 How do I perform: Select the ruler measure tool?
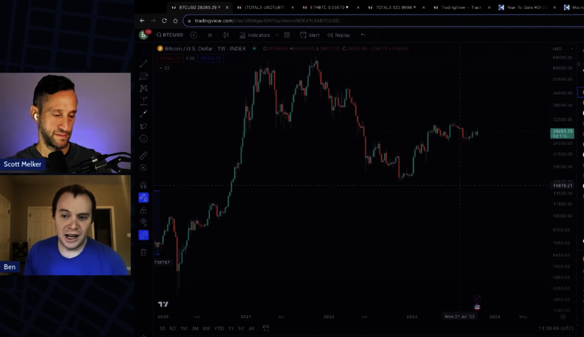pyautogui.click(x=144, y=155)
